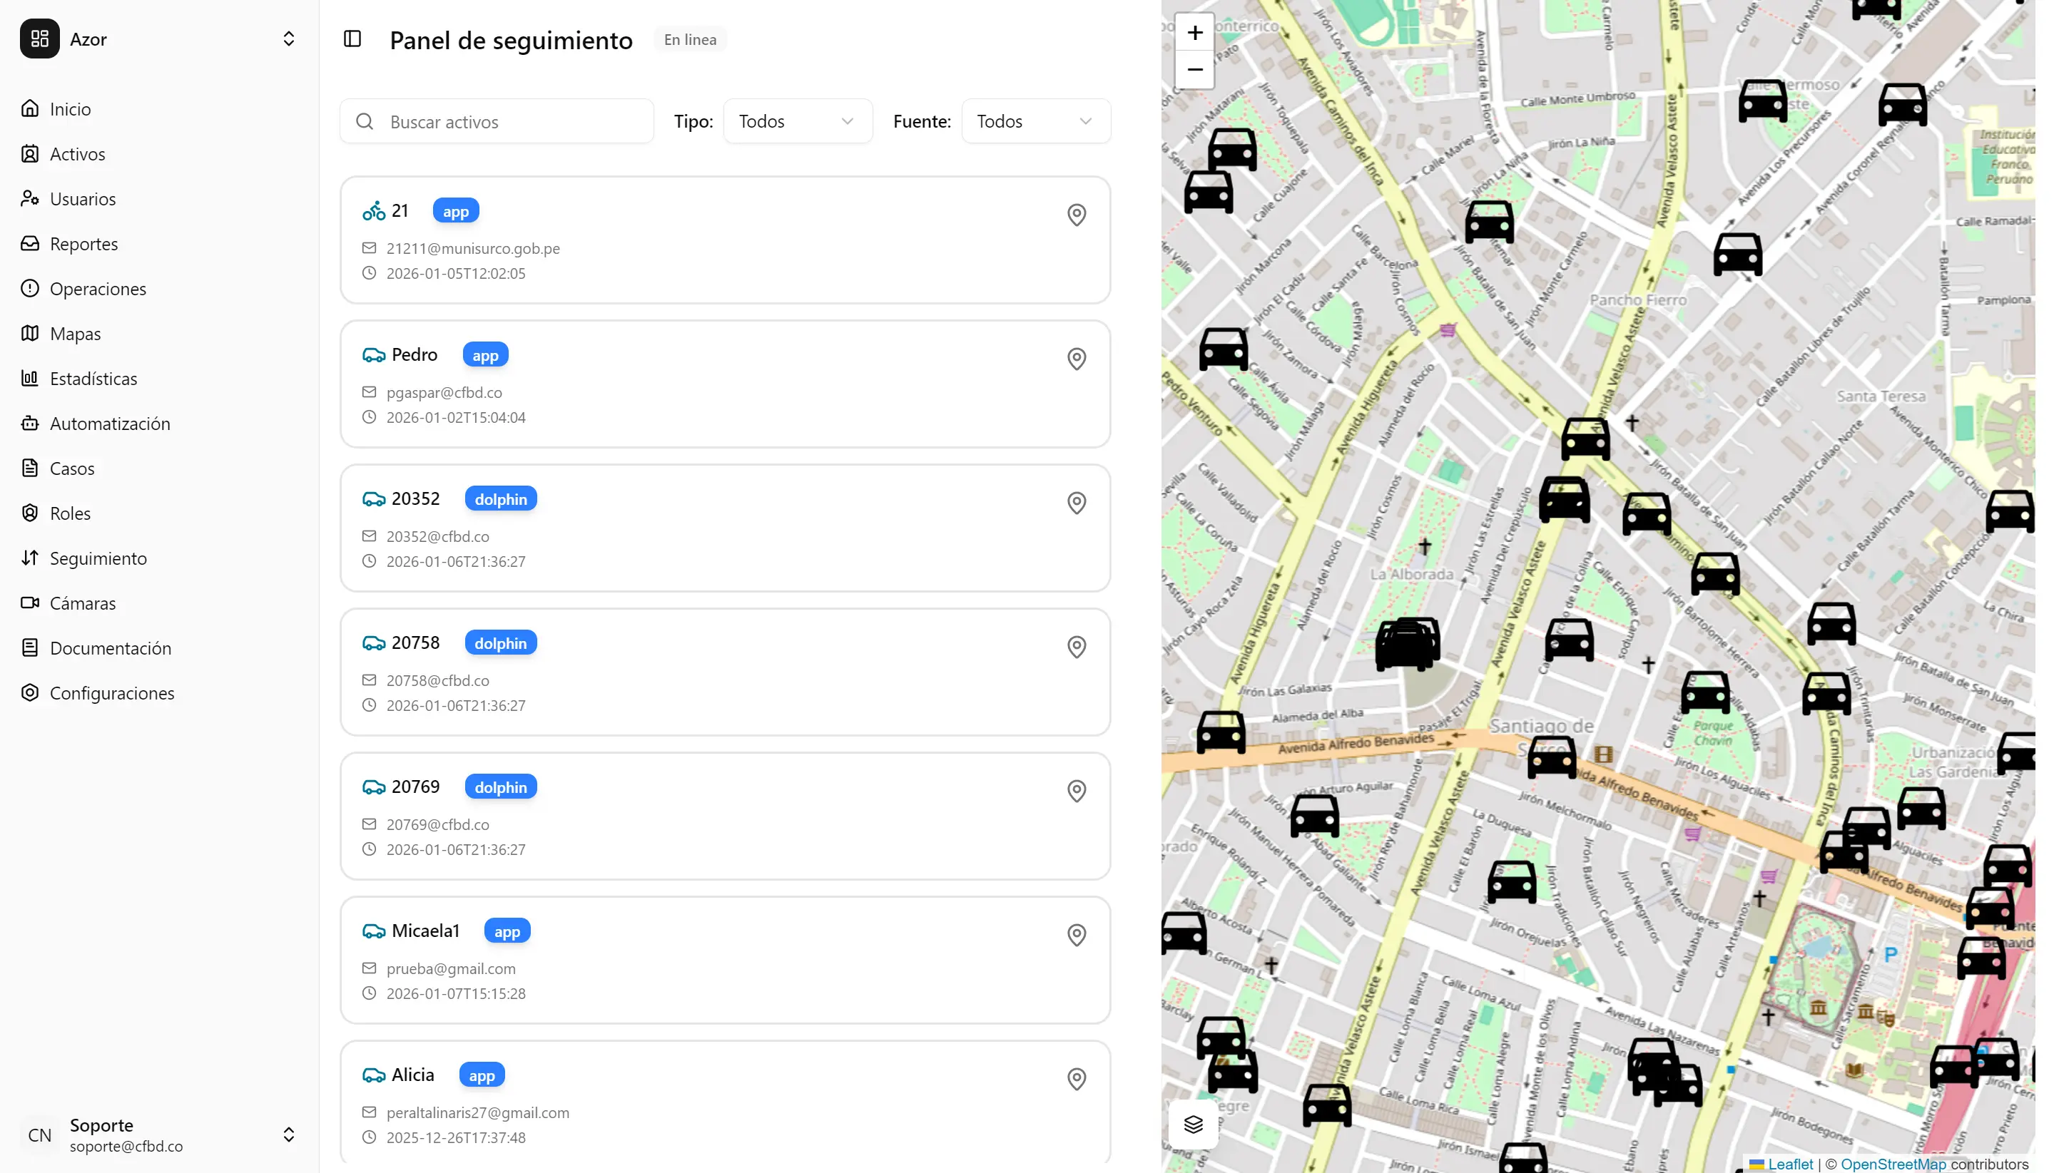This screenshot has width=2054, height=1173.
Task: Click the map zoom out button
Action: tap(1194, 69)
